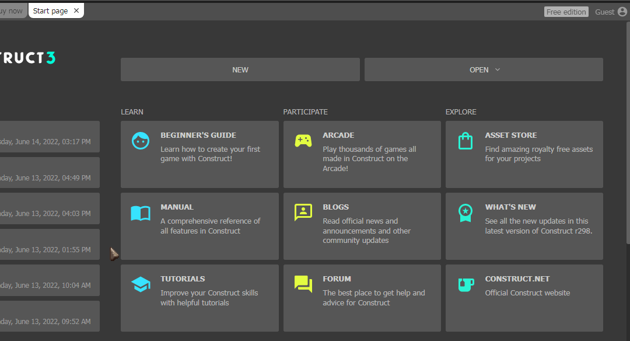Close the Start page tab
Viewport: 630px width, 341px height.
click(x=76, y=11)
